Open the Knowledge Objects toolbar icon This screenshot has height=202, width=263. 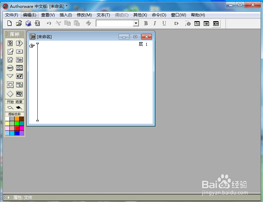click(x=216, y=24)
